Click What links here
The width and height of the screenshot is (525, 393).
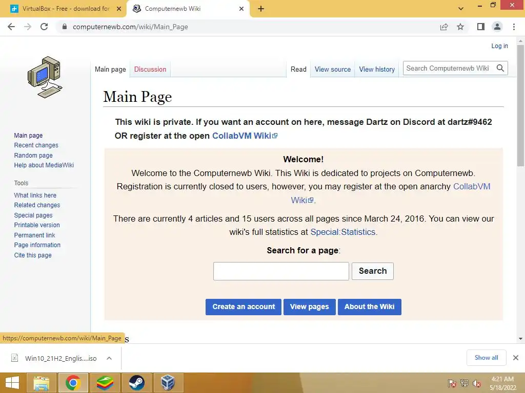(x=35, y=195)
